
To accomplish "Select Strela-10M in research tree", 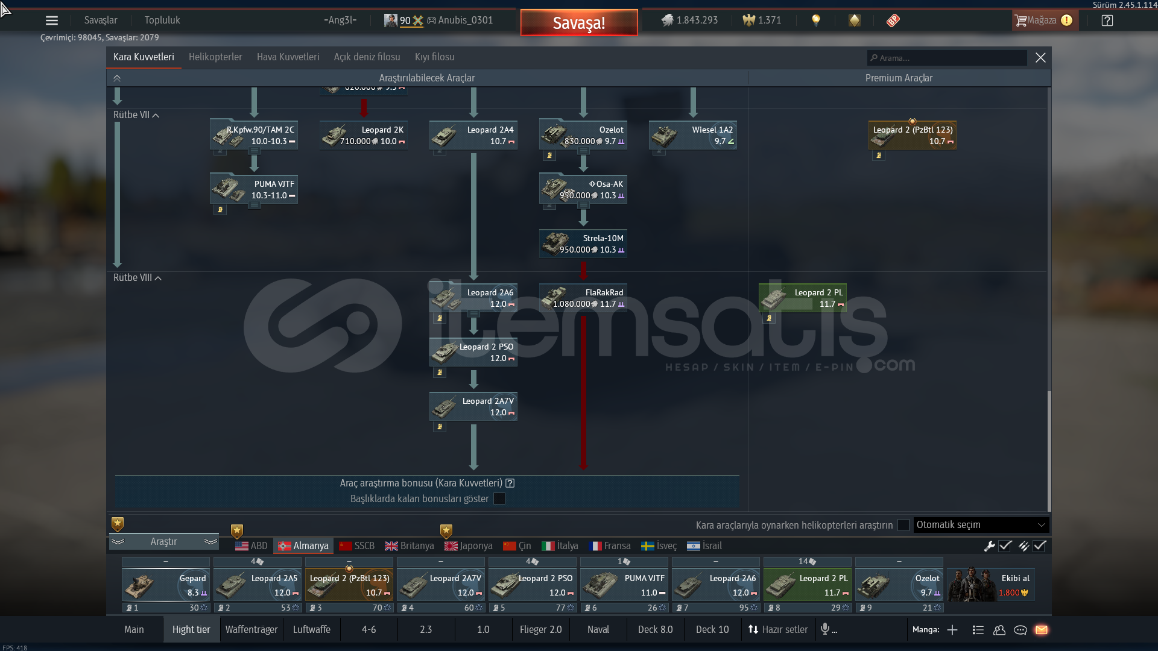I will (583, 244).
